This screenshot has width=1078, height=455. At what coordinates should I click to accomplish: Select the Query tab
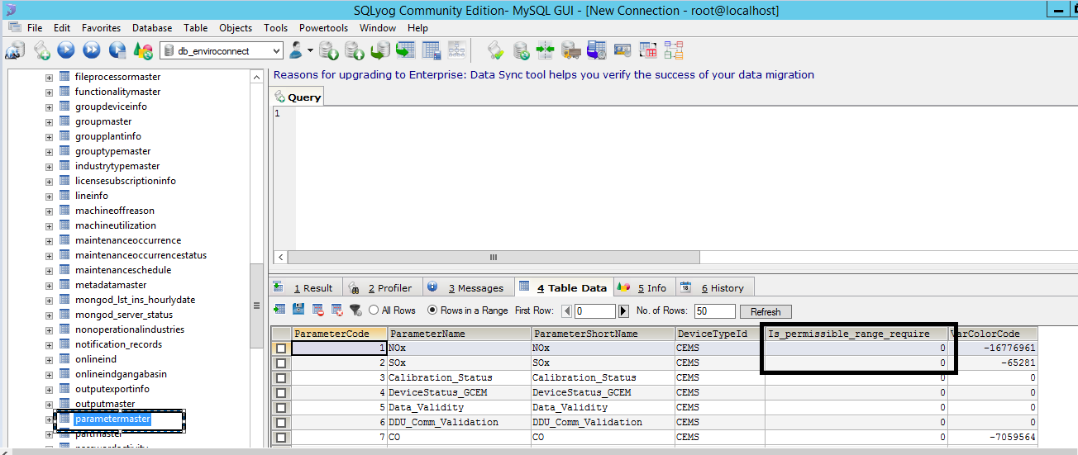pos(298,97)
